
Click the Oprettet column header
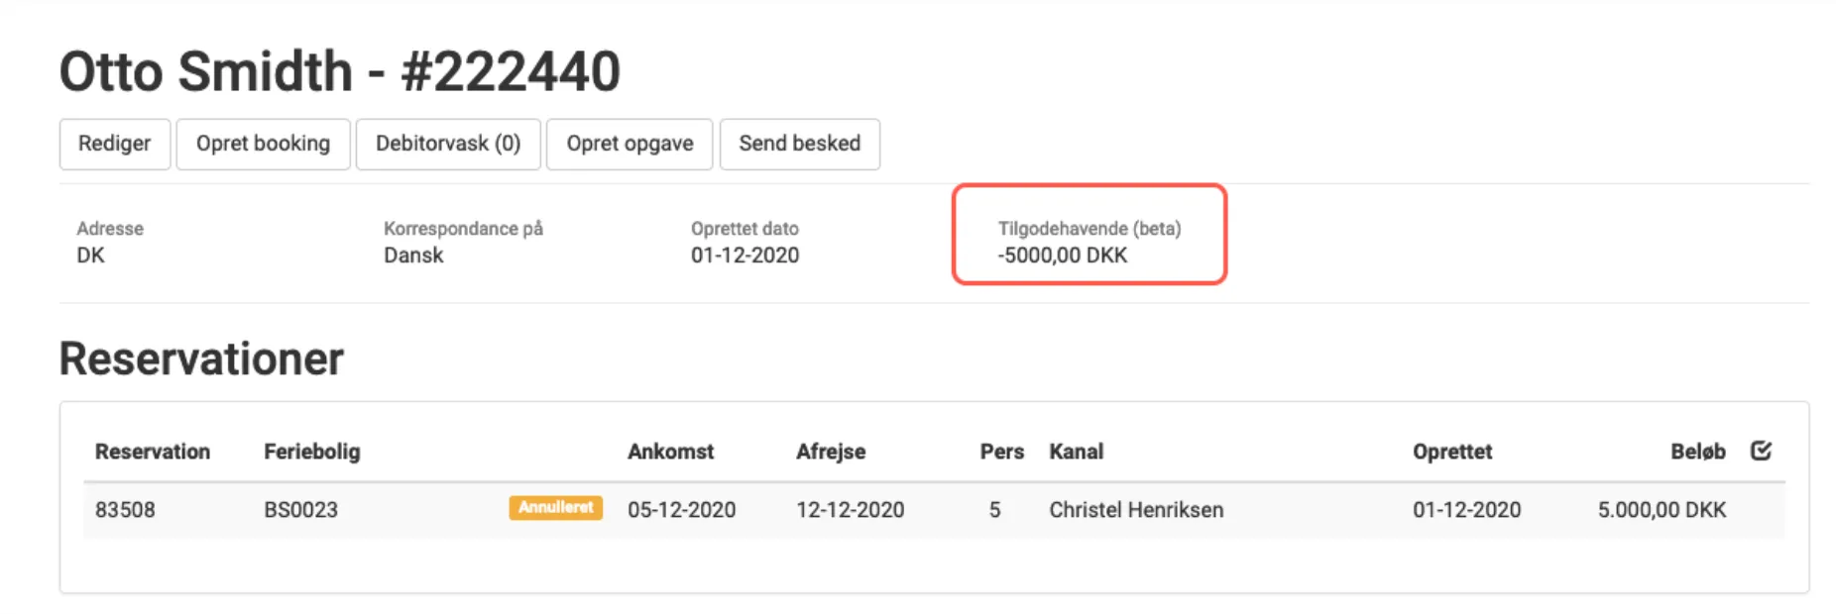[1453, 451]
